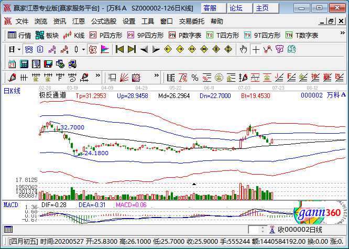This screenshot has width=349, height=249.
Task: Select the 神 angle lines tool
Action: [315, 78]
